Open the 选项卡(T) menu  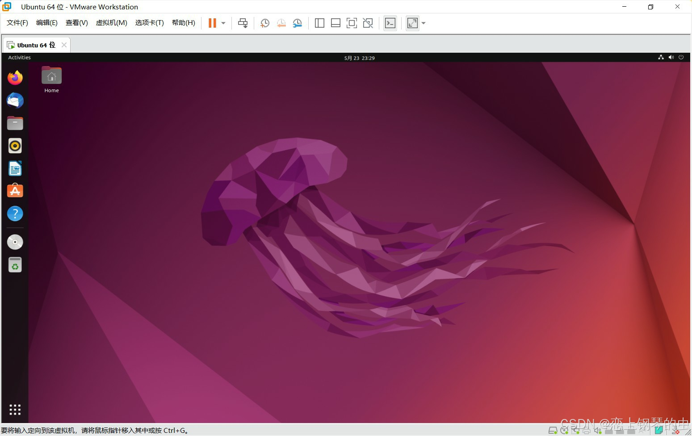point(150,23)
